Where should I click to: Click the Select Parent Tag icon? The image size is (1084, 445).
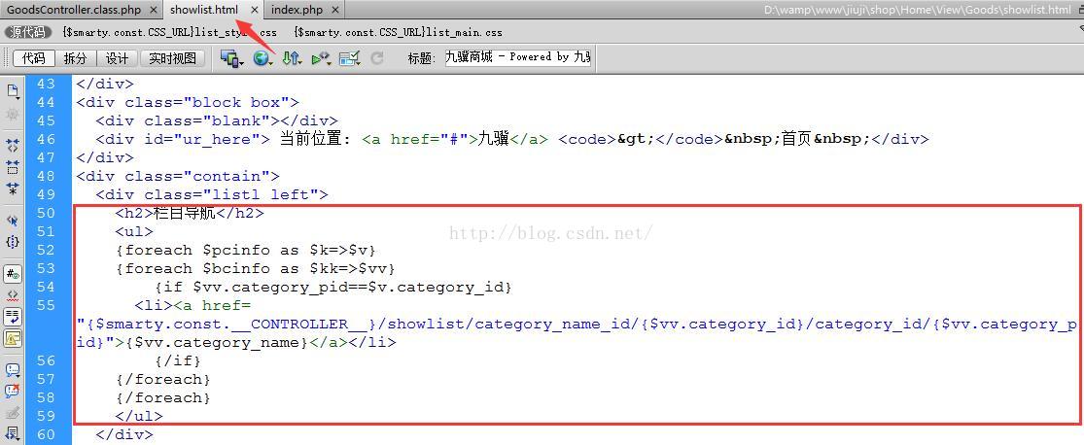pyautogui.click(x=13, y=221)
